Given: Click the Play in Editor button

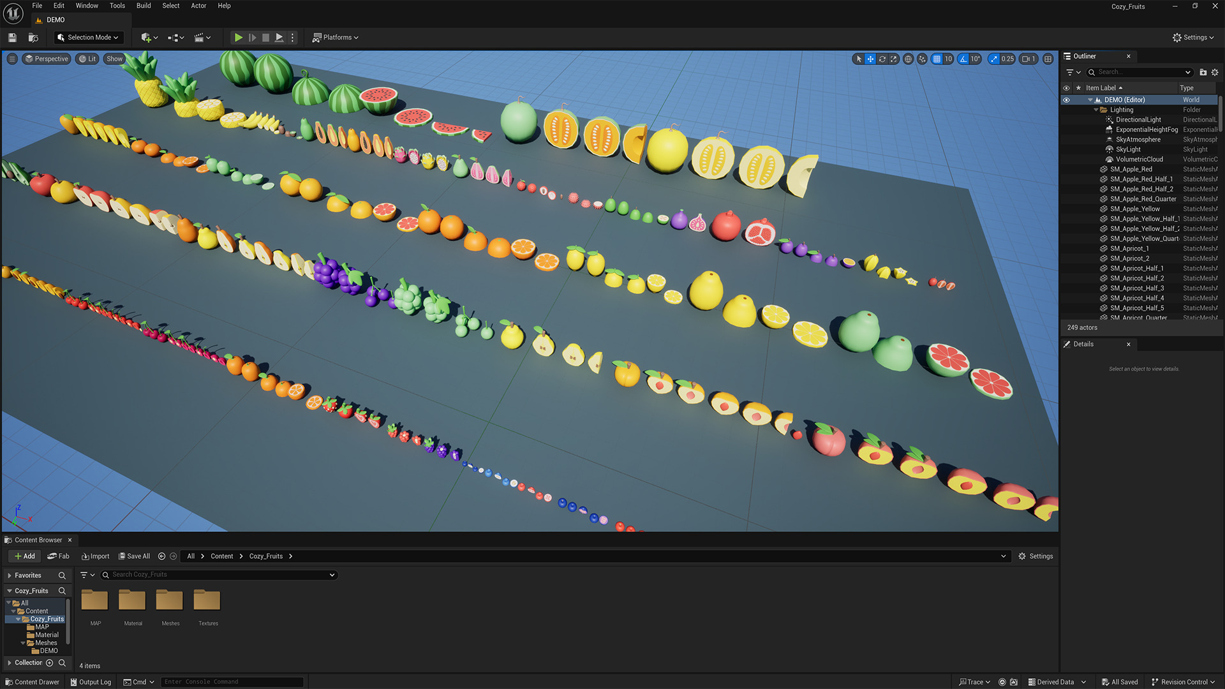Looking at the screenshot, I should point(238,38).
